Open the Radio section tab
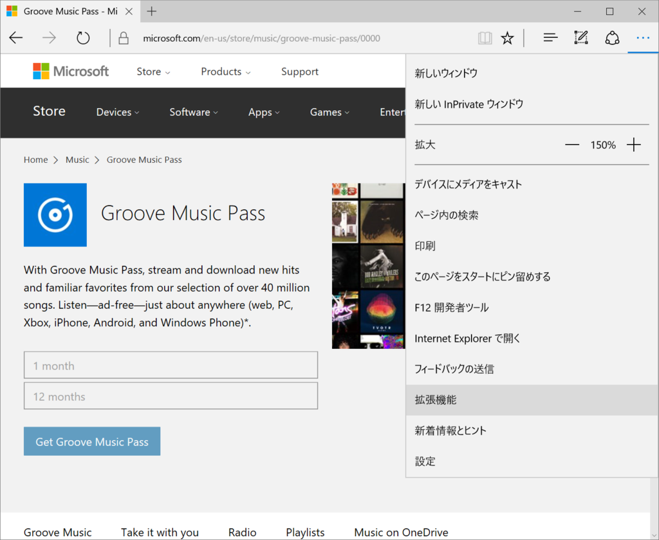Viewport: 659px width, 540px height. (243, 532)
